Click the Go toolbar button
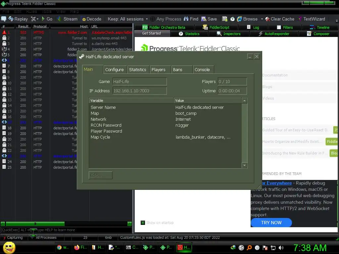The image size is (339, 254). click(x=47, y=19)
